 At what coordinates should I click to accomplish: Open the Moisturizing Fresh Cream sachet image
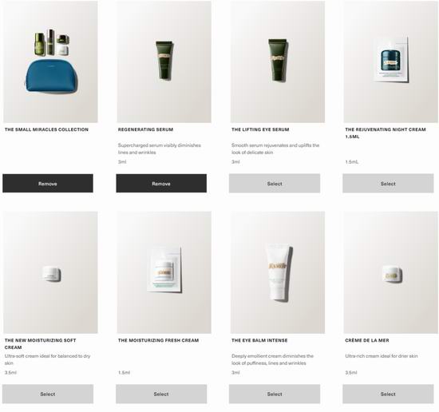(164, 272)
